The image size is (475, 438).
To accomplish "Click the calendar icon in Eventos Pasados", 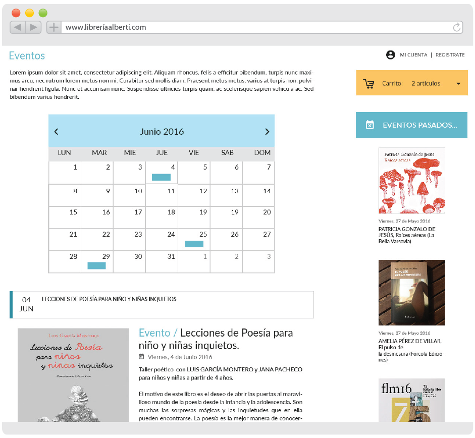I will click(370, 125).
